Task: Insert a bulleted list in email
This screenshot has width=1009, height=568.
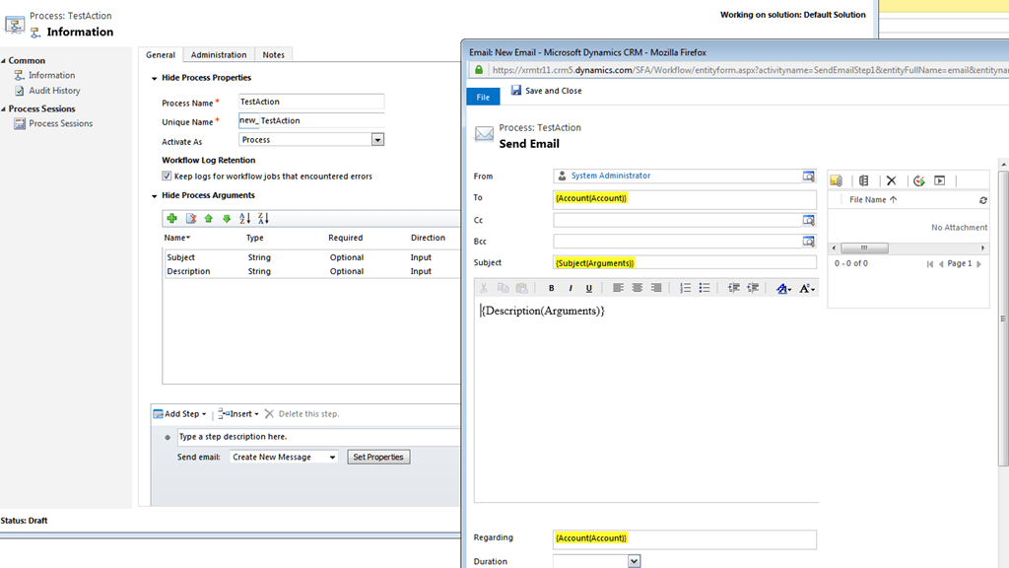Action: point(705,288)
